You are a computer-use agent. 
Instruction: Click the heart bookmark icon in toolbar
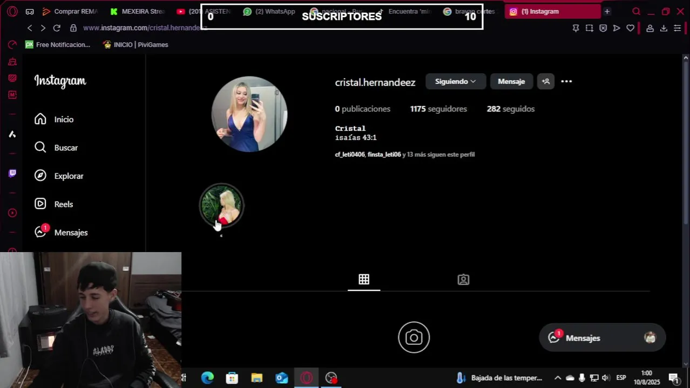(630, 28)
